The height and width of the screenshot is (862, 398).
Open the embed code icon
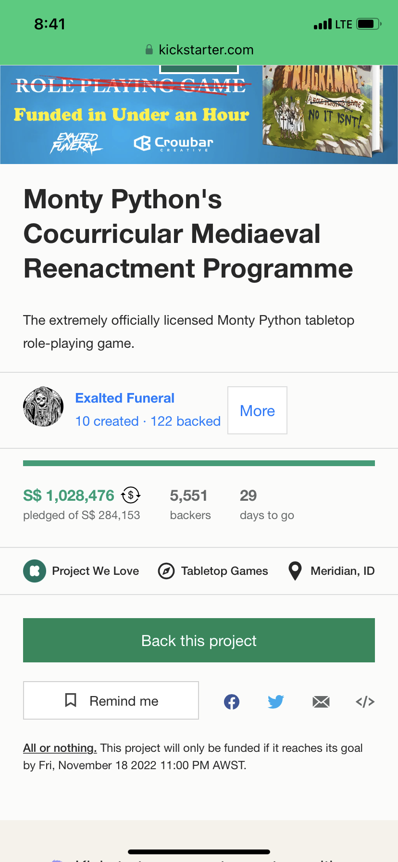point(365,702)
